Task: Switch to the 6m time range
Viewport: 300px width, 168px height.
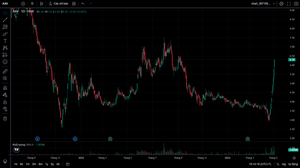Action: 40,164
